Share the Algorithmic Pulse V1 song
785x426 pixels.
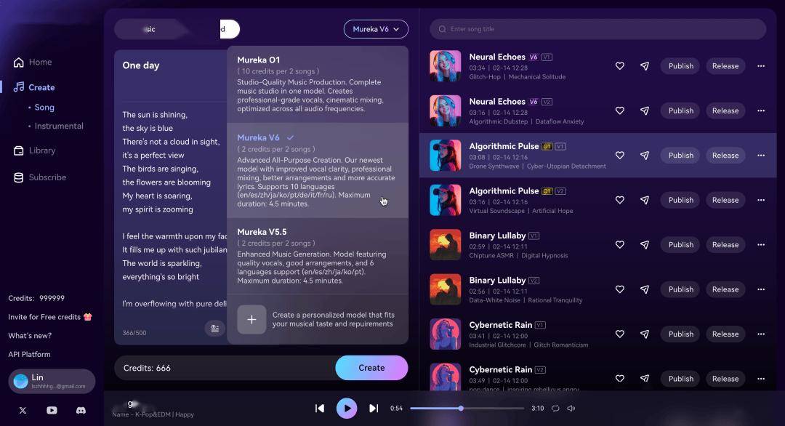(x=645, y=155)
